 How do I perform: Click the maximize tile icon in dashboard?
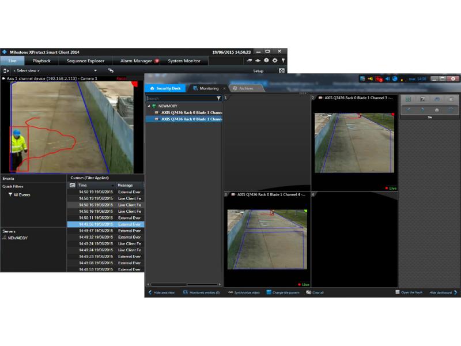[x=422, y=99]
